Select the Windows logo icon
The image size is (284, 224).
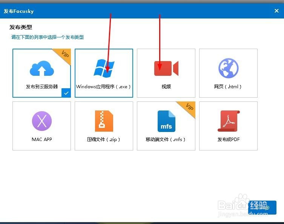click(104, 68)
